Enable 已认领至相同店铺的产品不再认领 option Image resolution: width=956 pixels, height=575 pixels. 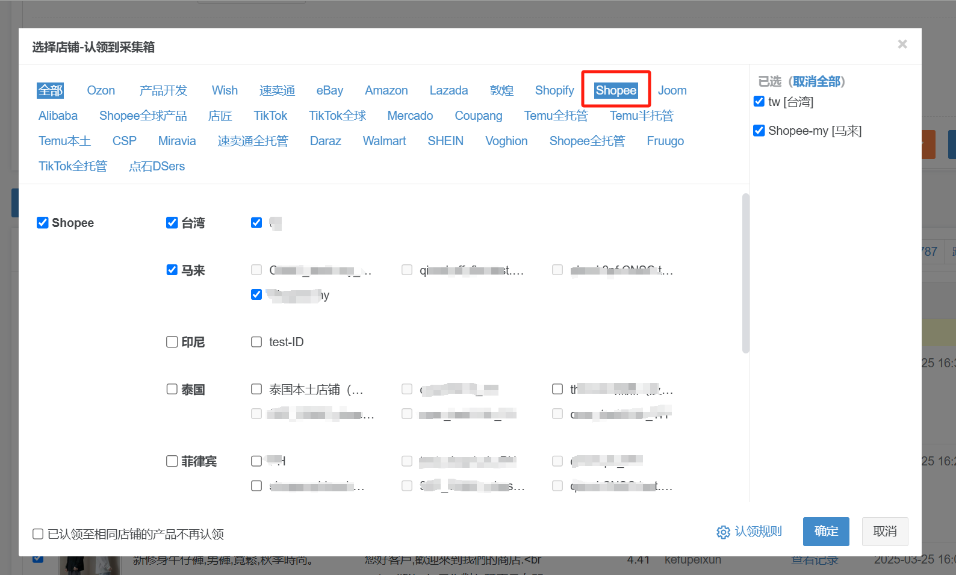pos(38,534)
